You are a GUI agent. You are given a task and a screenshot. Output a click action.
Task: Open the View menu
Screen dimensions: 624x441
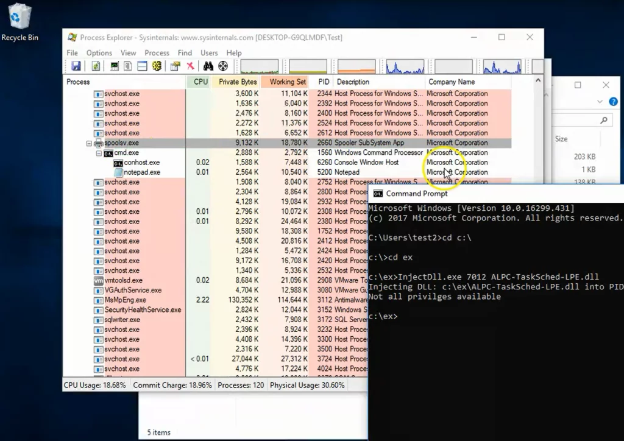click(x=128, y=53)
